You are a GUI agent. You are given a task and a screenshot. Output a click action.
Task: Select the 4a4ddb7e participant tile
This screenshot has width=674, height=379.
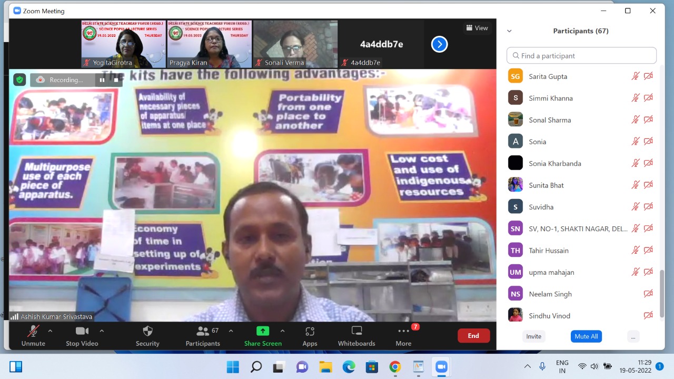point(381,44)
